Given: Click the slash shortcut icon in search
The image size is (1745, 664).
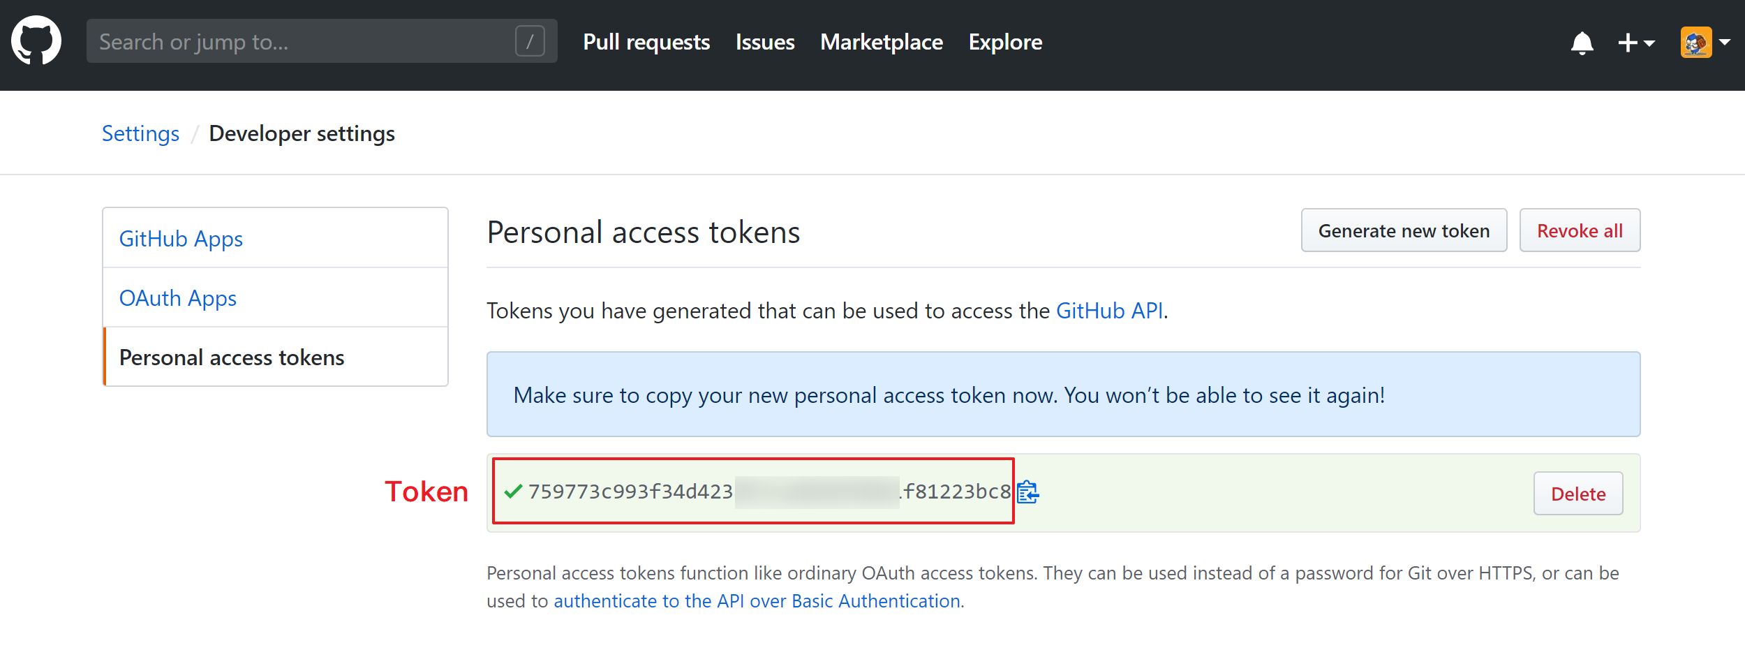Looking at the screenshot, I should pyautogui.click(x=530, y=41).
